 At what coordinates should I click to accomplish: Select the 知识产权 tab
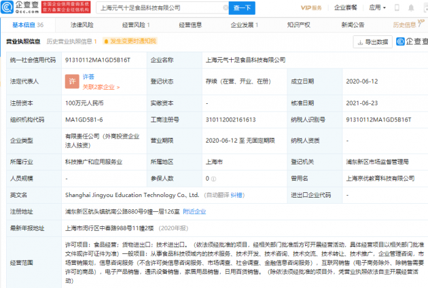point(299,25)
